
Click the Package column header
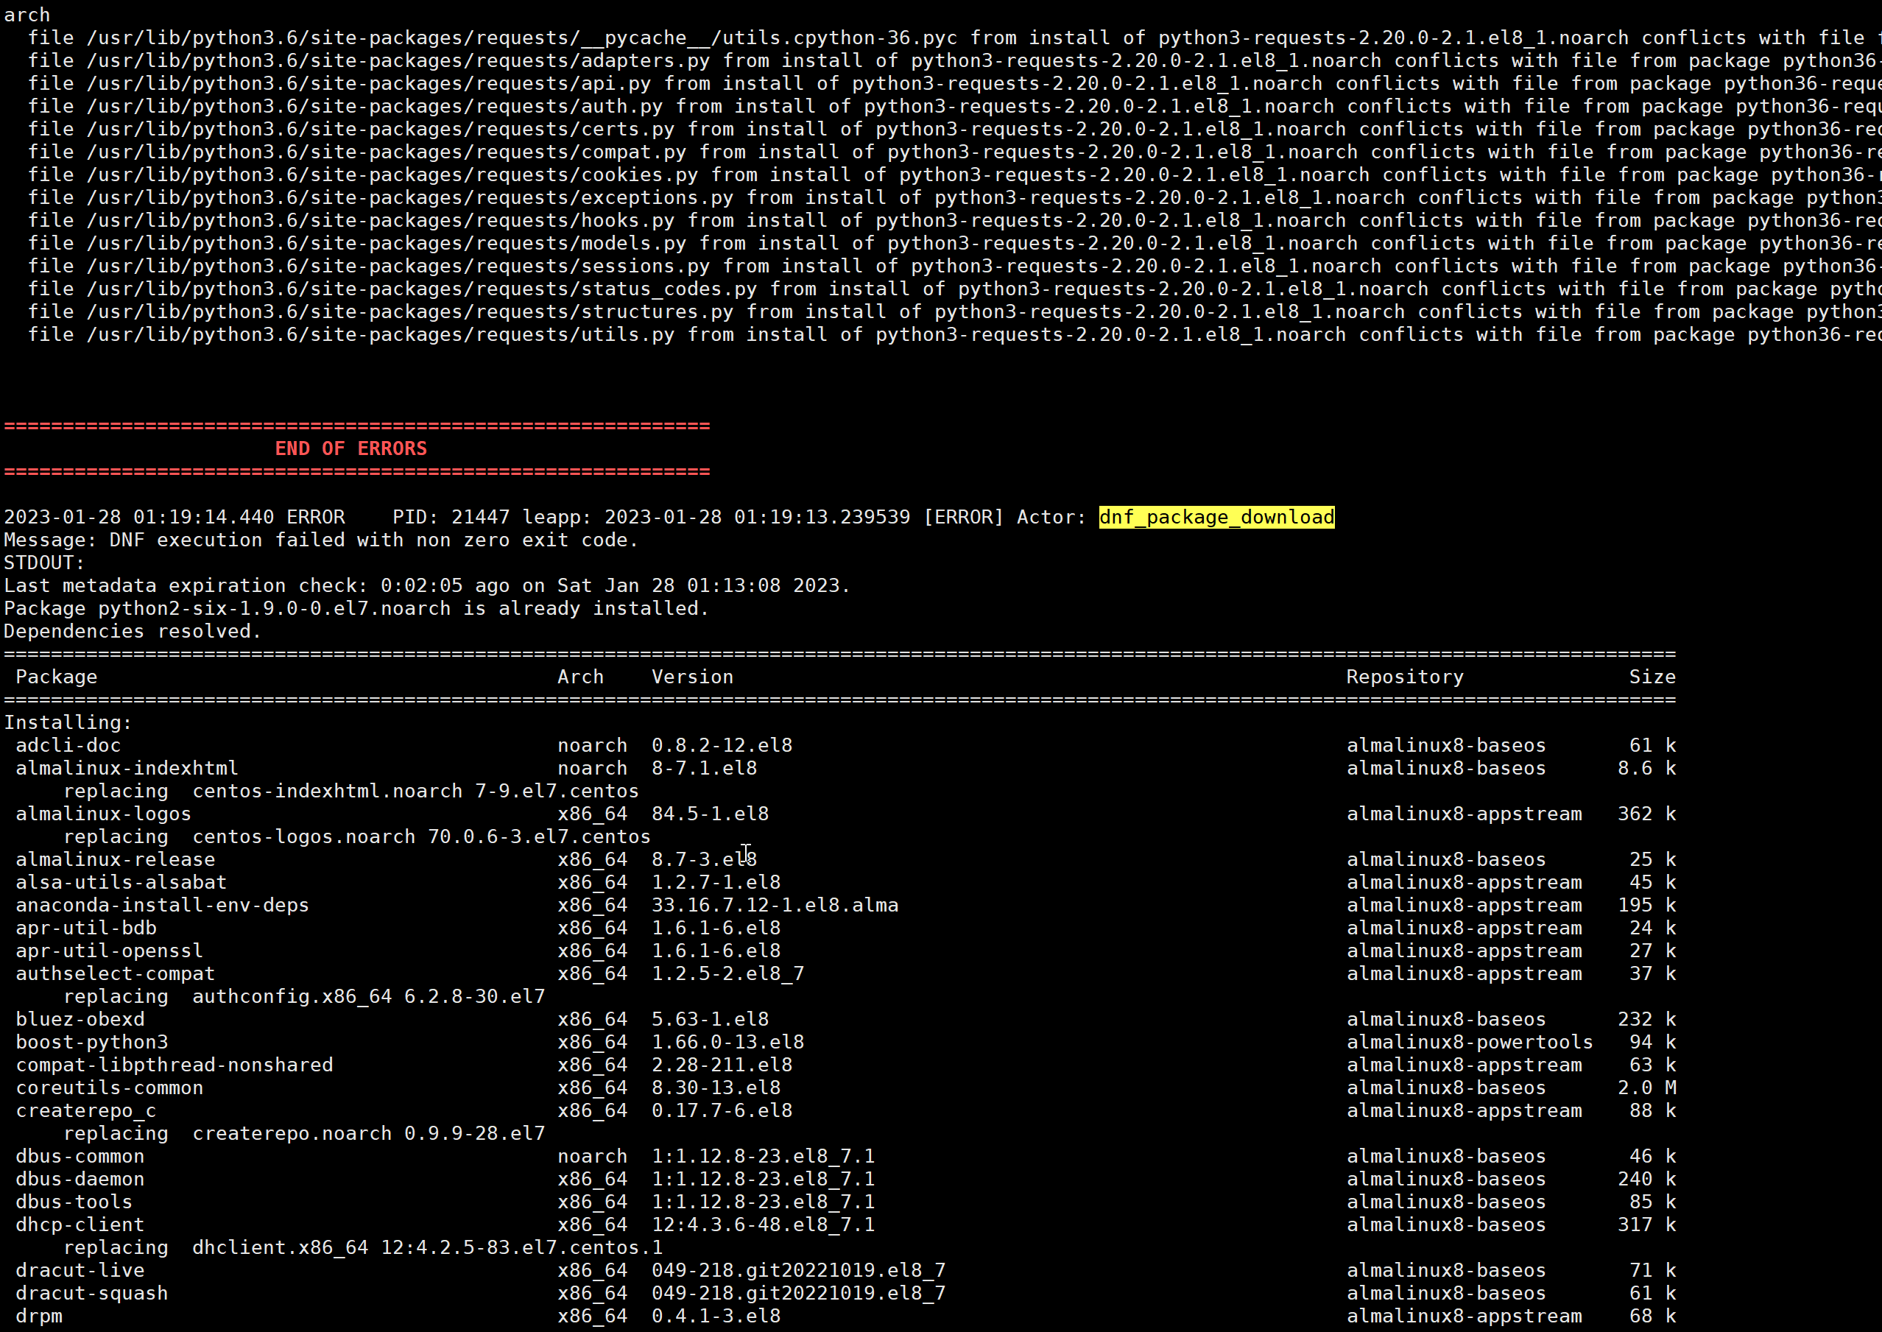(x=56, y=676)
